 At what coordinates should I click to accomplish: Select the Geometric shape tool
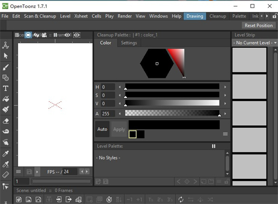(x=6, y=77)
